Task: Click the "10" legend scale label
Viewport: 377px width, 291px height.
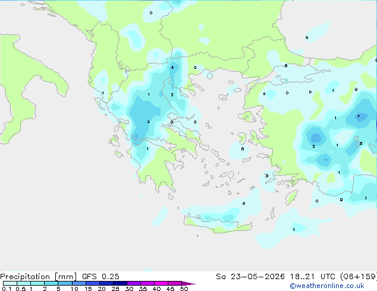Action: [x=74, y=289]
